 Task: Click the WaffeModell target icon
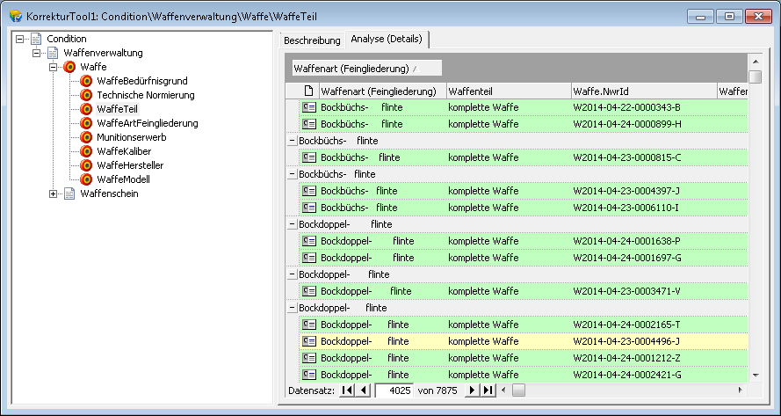point(86,179)
